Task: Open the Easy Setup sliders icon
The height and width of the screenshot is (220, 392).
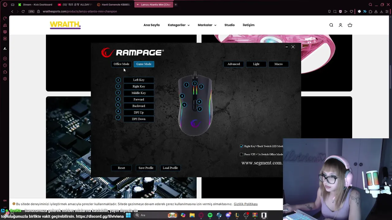Action: pyautogui.click(x=387, y=11)
